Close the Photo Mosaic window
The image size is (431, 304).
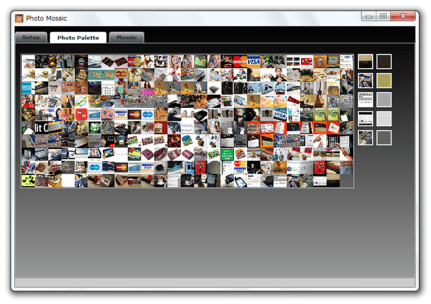point(403,16)
